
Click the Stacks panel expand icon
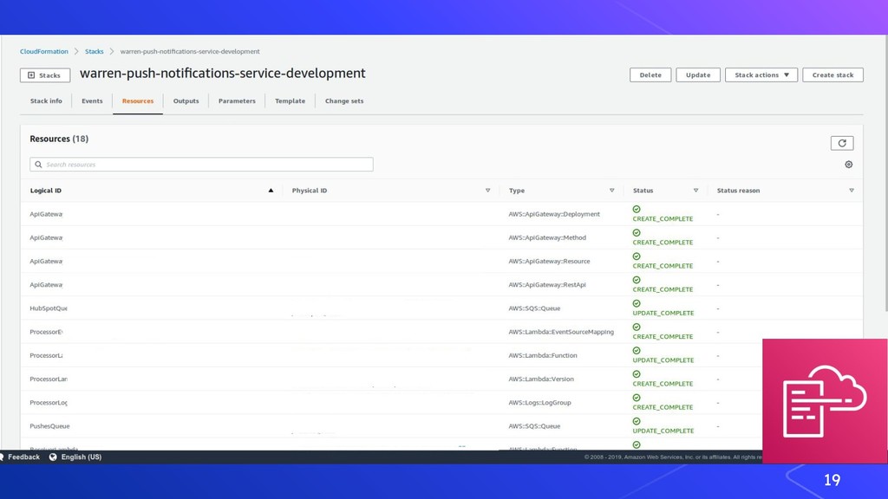click(x=31, y=75)
